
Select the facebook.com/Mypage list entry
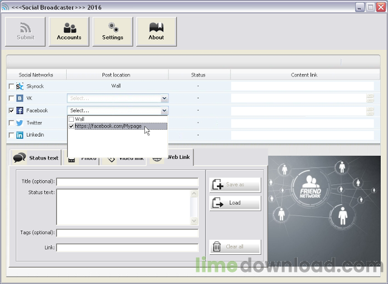point(109,127)
